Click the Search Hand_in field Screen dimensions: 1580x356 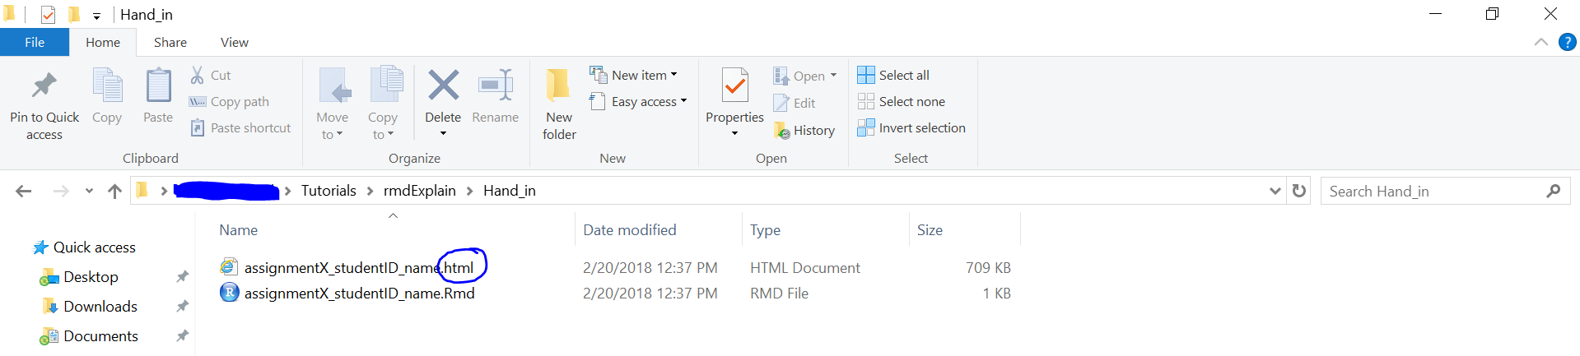[1433, 191]
